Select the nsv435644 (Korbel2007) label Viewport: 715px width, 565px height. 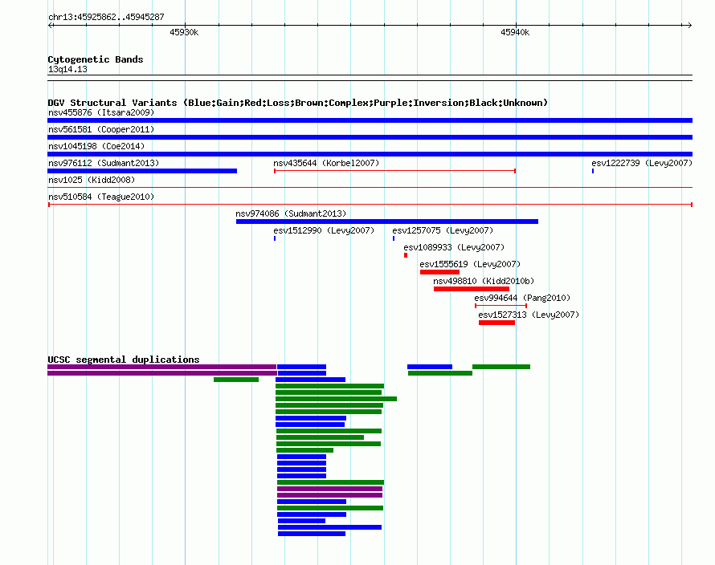[326, 163]
